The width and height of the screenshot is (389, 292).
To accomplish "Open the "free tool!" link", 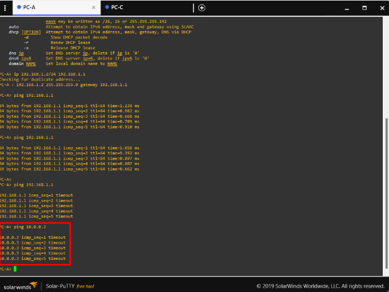I will 85,286.
